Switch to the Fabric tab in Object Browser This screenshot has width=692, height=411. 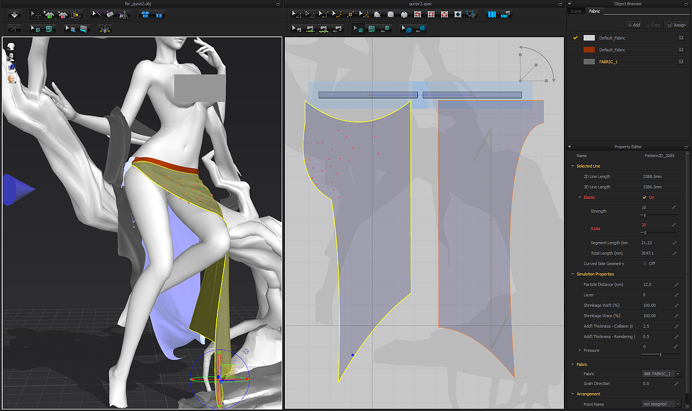click(594, 11)
